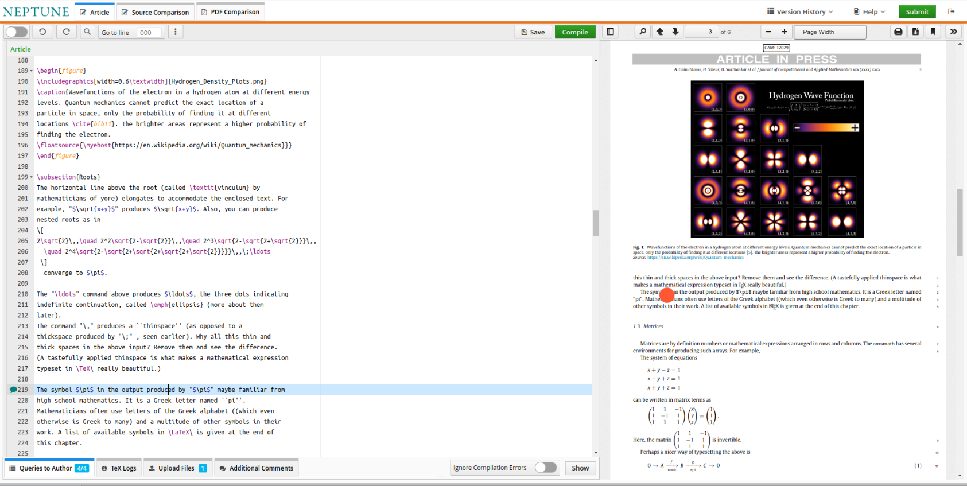
Task: Toggle the PDF sidebar panel
Action: (611, 32)
